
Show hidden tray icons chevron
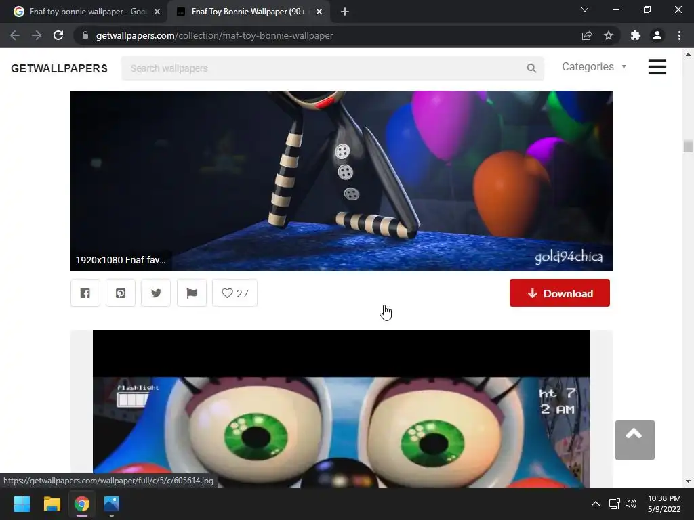(596, 504)
